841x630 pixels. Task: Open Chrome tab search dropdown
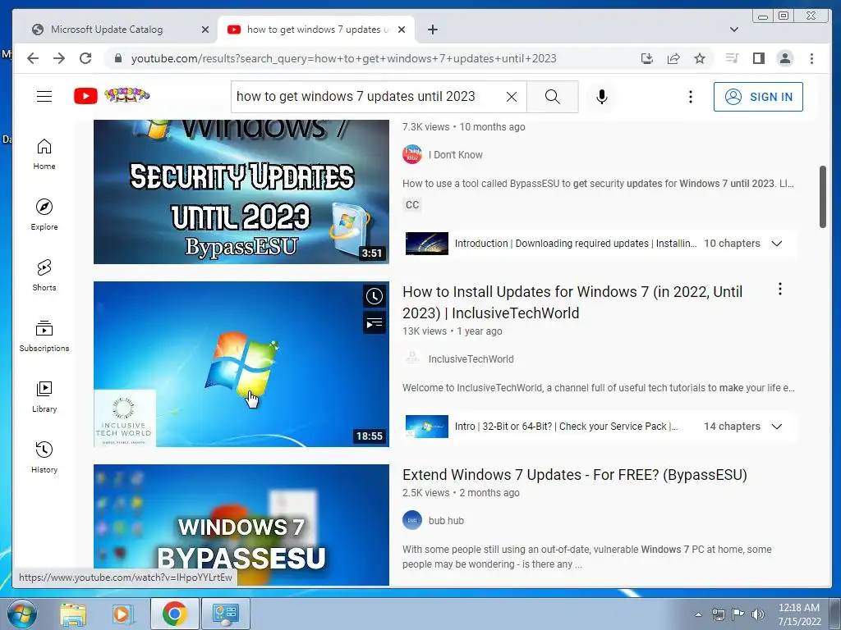[733, 30]
